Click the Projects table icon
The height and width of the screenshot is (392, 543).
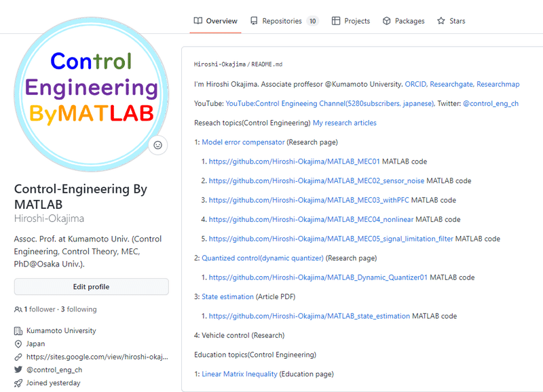click(336, 21)
